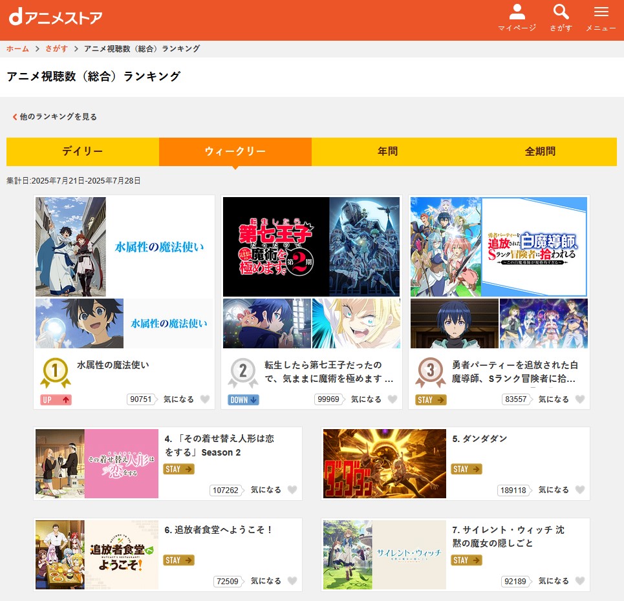Click 他のランキングを見る back link
This screenshot has width=624, height=601.
pos(54,116)
